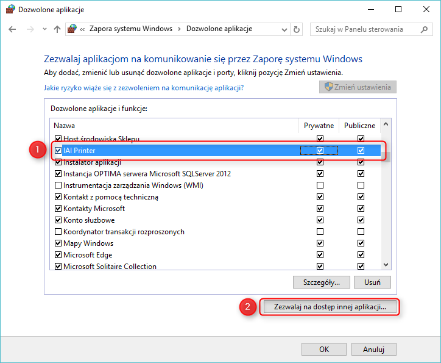Open the risk information link
This screenshot has width=441, height=363.
pos(144,88)
